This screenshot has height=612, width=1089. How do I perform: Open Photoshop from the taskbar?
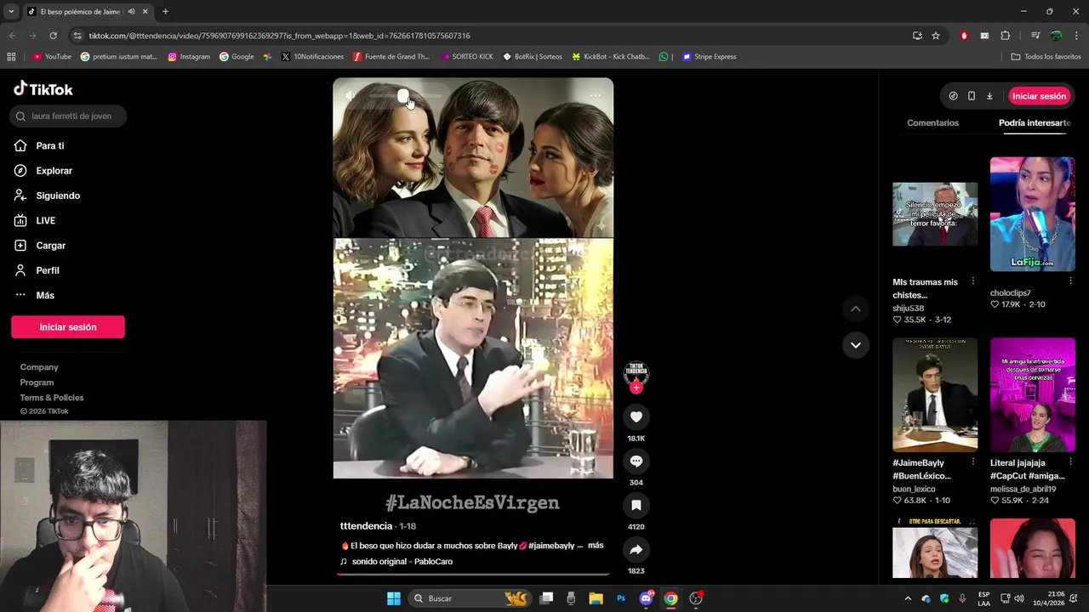point(621,598)
